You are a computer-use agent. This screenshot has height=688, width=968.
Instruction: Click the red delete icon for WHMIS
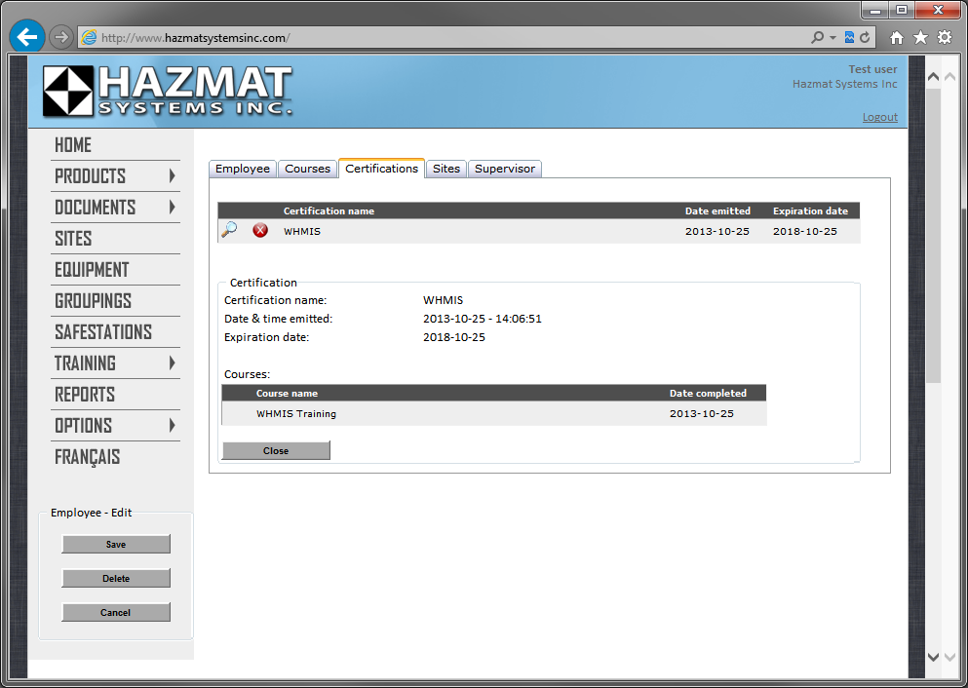coord(260,231)
